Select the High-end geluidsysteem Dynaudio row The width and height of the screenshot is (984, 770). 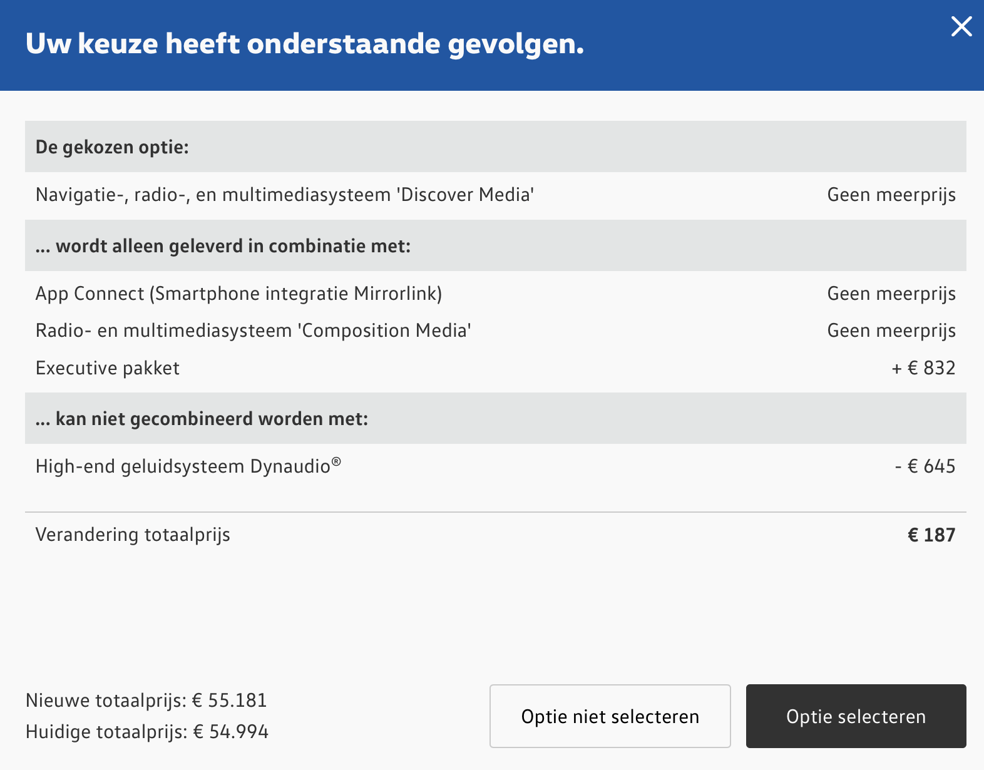[188, 466]
